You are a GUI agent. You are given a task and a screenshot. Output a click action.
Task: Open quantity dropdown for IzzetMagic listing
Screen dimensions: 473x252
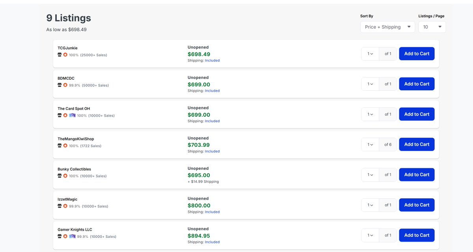(x=370, y=205)
